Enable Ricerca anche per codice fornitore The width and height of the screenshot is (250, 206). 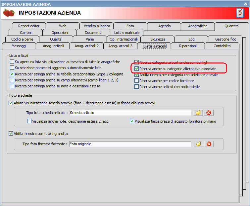[136, 81]
